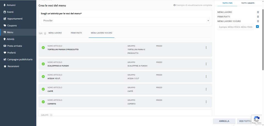Switch to the TUTTI I GRUPPI tab
264x126 pixels.
pyautogui.click(x=247, y=3)
